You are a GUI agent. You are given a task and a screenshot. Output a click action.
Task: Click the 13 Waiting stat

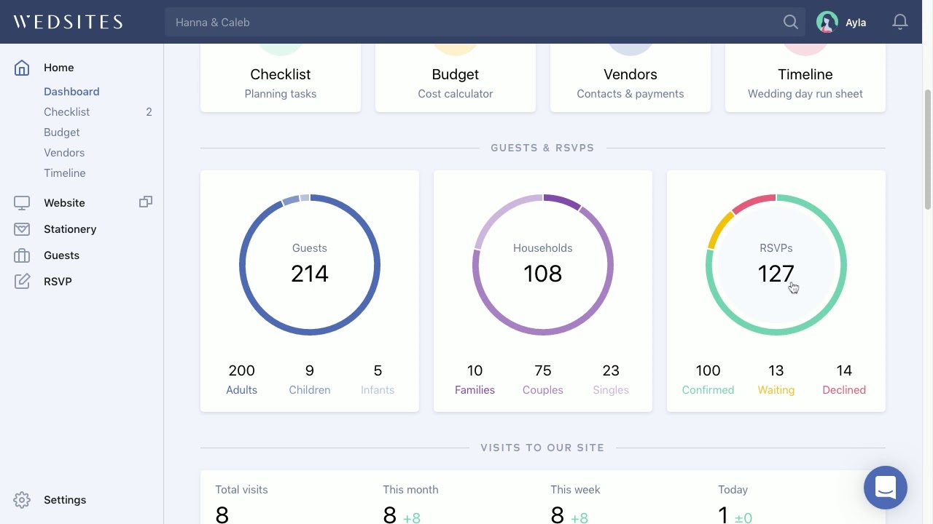click(x=776, y=379)
